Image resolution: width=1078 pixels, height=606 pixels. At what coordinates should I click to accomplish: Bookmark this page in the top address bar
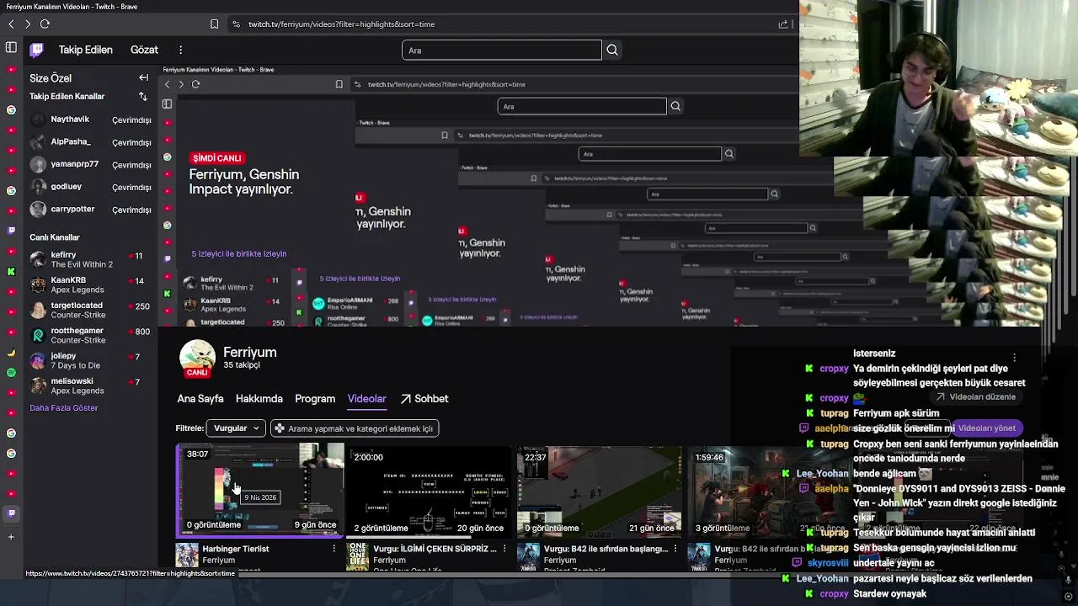214,24
